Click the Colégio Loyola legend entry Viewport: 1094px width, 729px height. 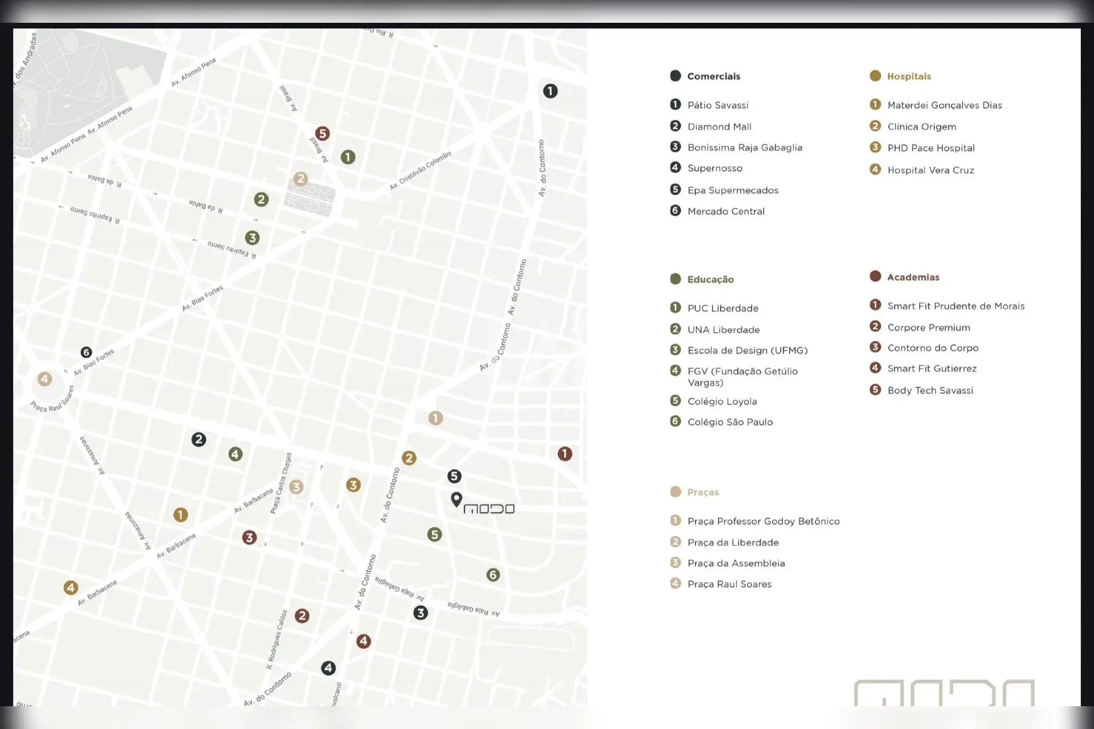(722, 402)
